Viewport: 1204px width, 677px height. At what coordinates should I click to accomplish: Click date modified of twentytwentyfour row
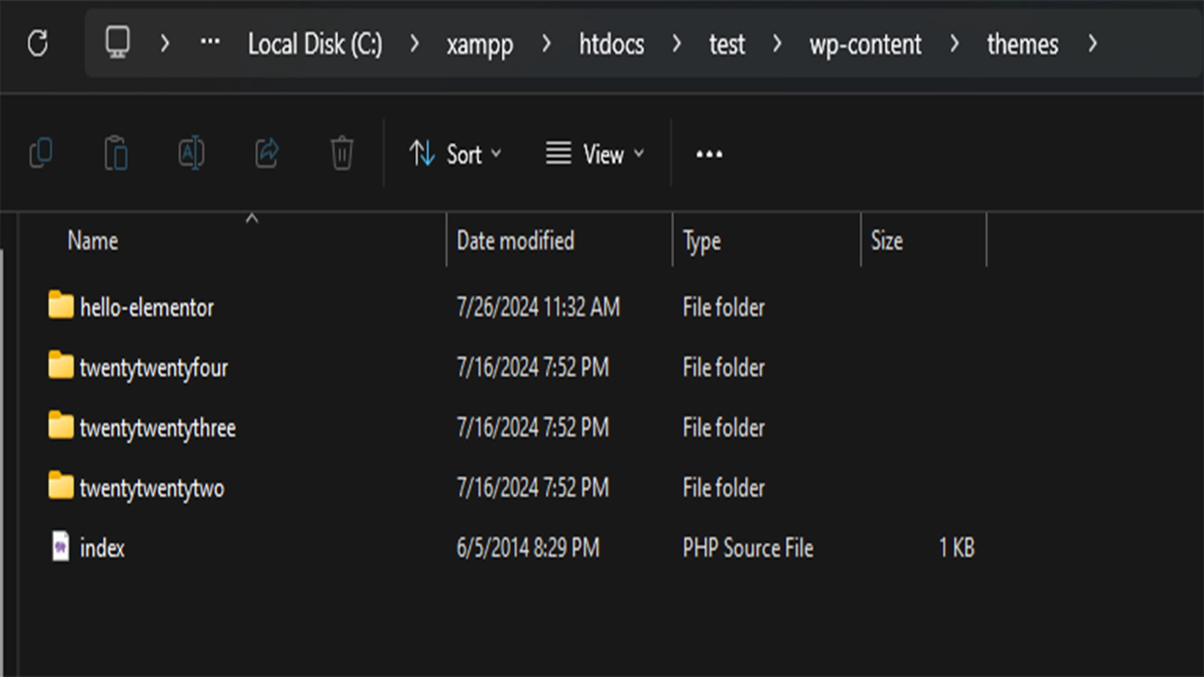532,368
